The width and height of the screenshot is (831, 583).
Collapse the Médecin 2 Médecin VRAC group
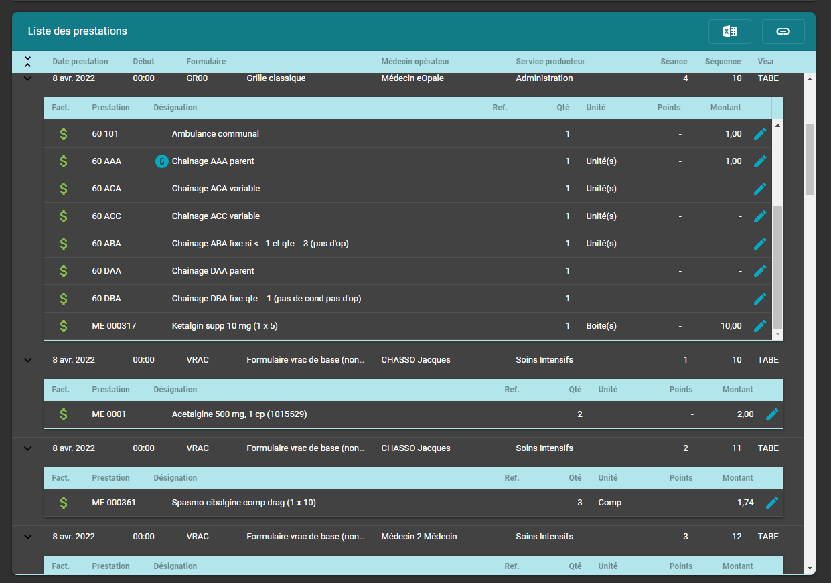coord(27,536)
